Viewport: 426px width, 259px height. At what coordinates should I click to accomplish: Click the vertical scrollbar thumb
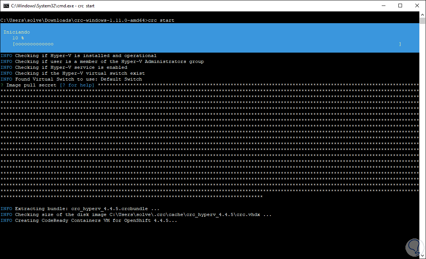(422, 21)
